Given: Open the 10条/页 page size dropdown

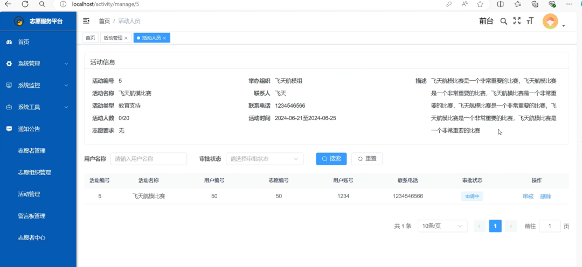Looking at the screenshot, I should 442,226.
